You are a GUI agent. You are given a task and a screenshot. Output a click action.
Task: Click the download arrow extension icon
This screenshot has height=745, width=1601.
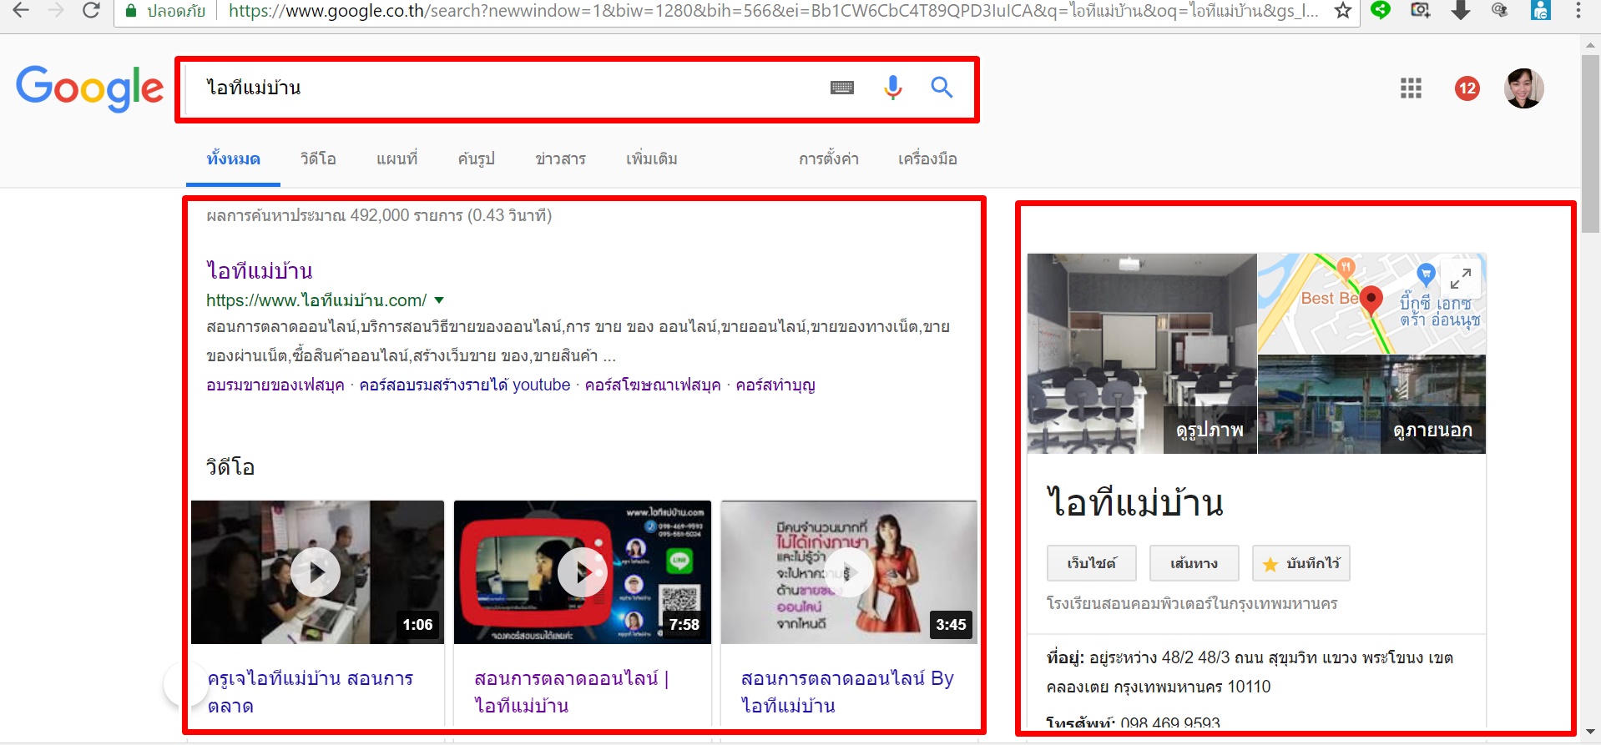coord(1461,10)
